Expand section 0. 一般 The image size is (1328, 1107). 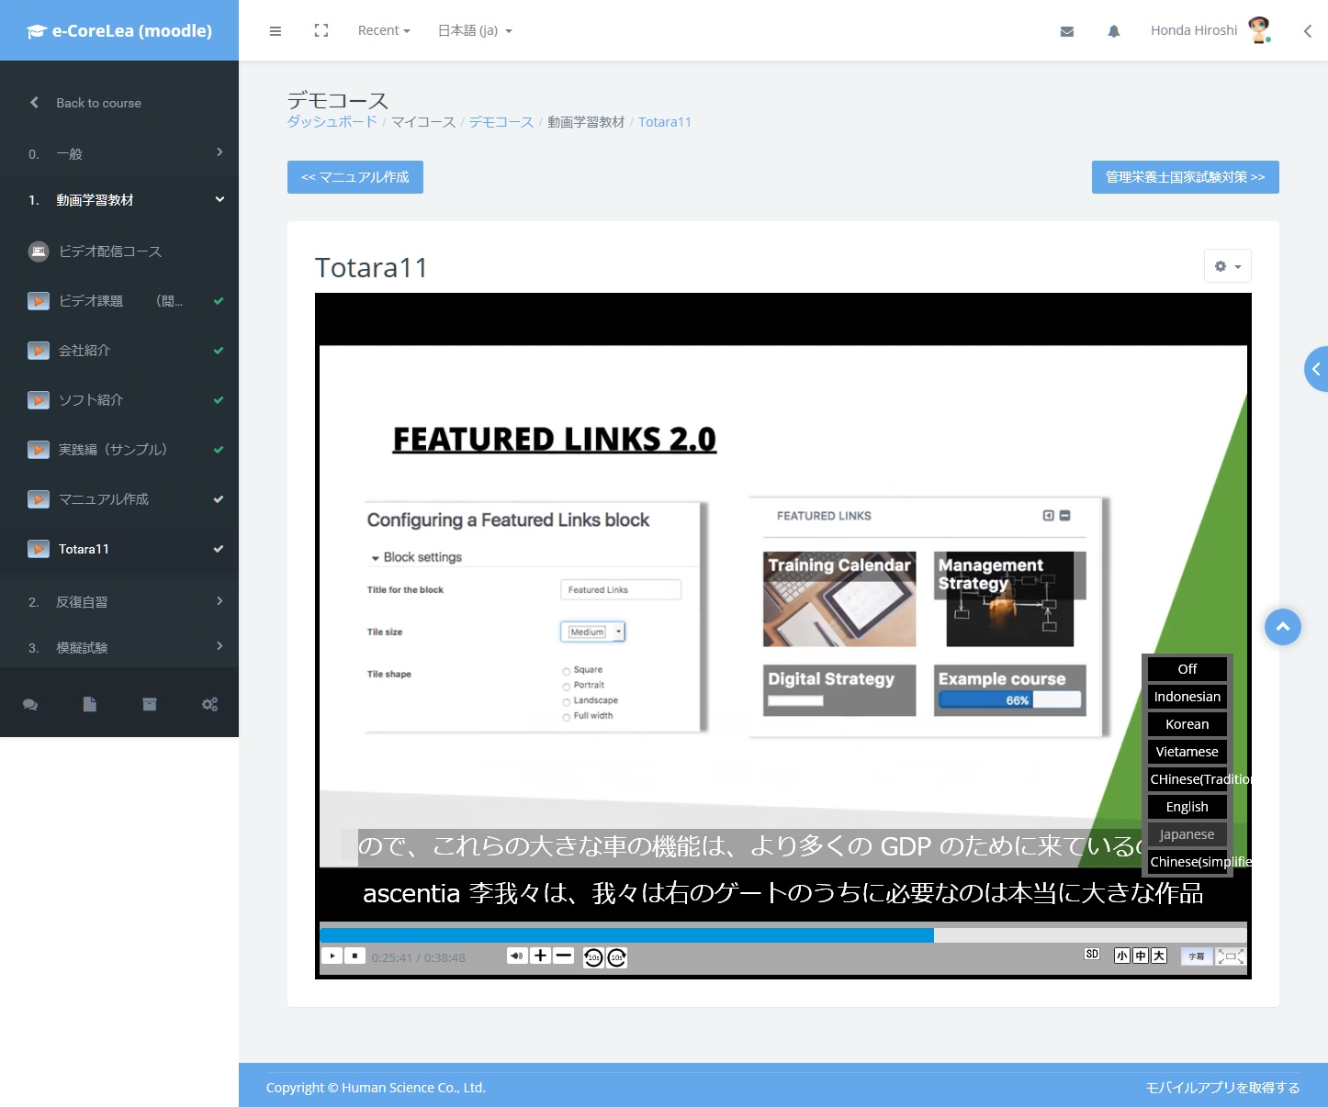(x=119, y=153)
